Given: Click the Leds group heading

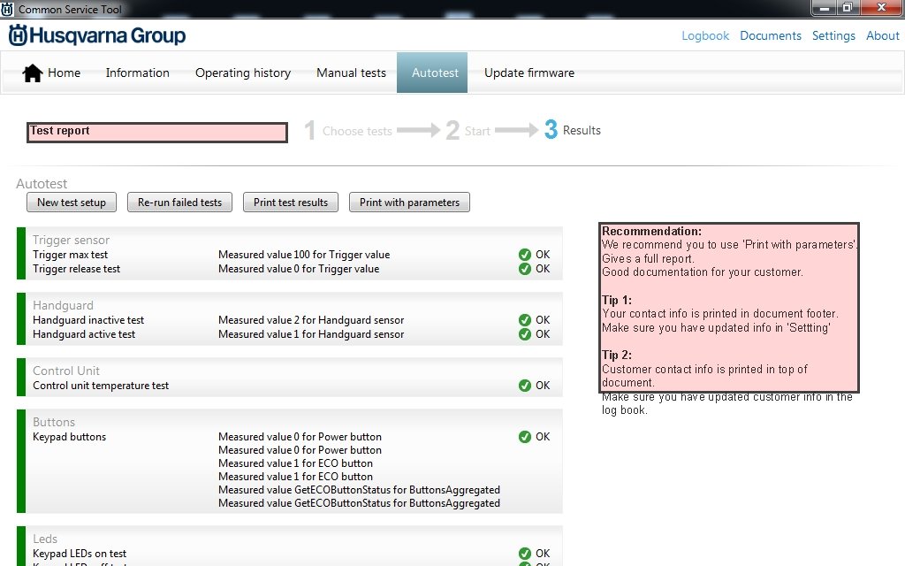Looking at the screenshot, I should pos(45,539).
